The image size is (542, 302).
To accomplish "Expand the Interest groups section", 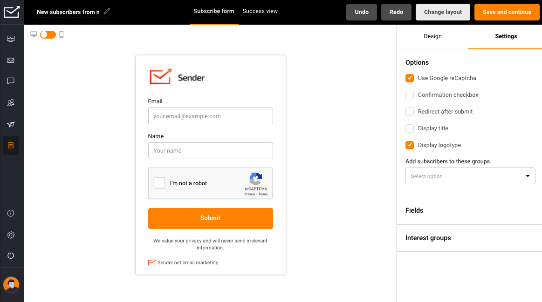I will point(469,238).
